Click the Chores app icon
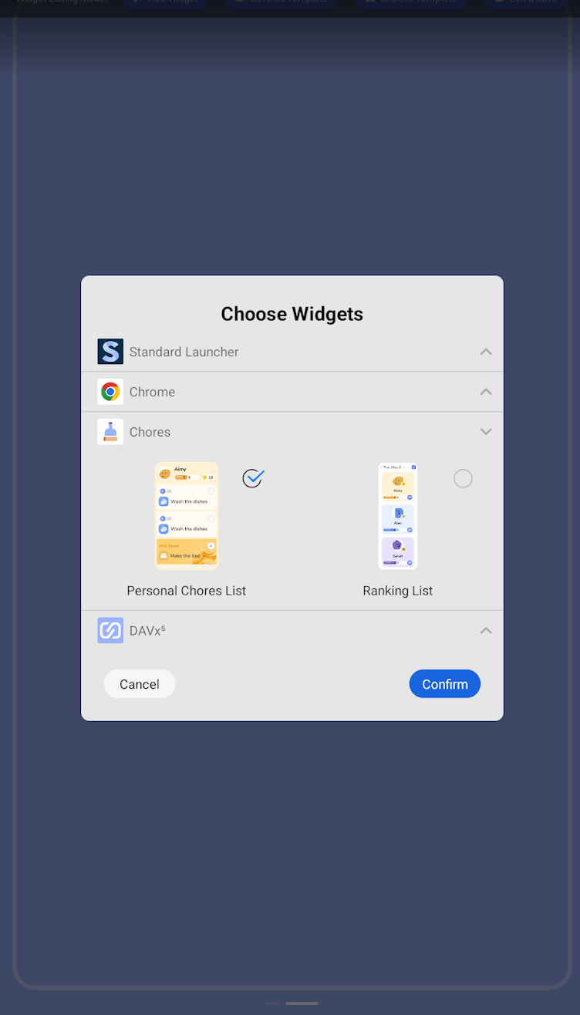The height and width of the screenshot is (1015, 580). coord(110,432)
